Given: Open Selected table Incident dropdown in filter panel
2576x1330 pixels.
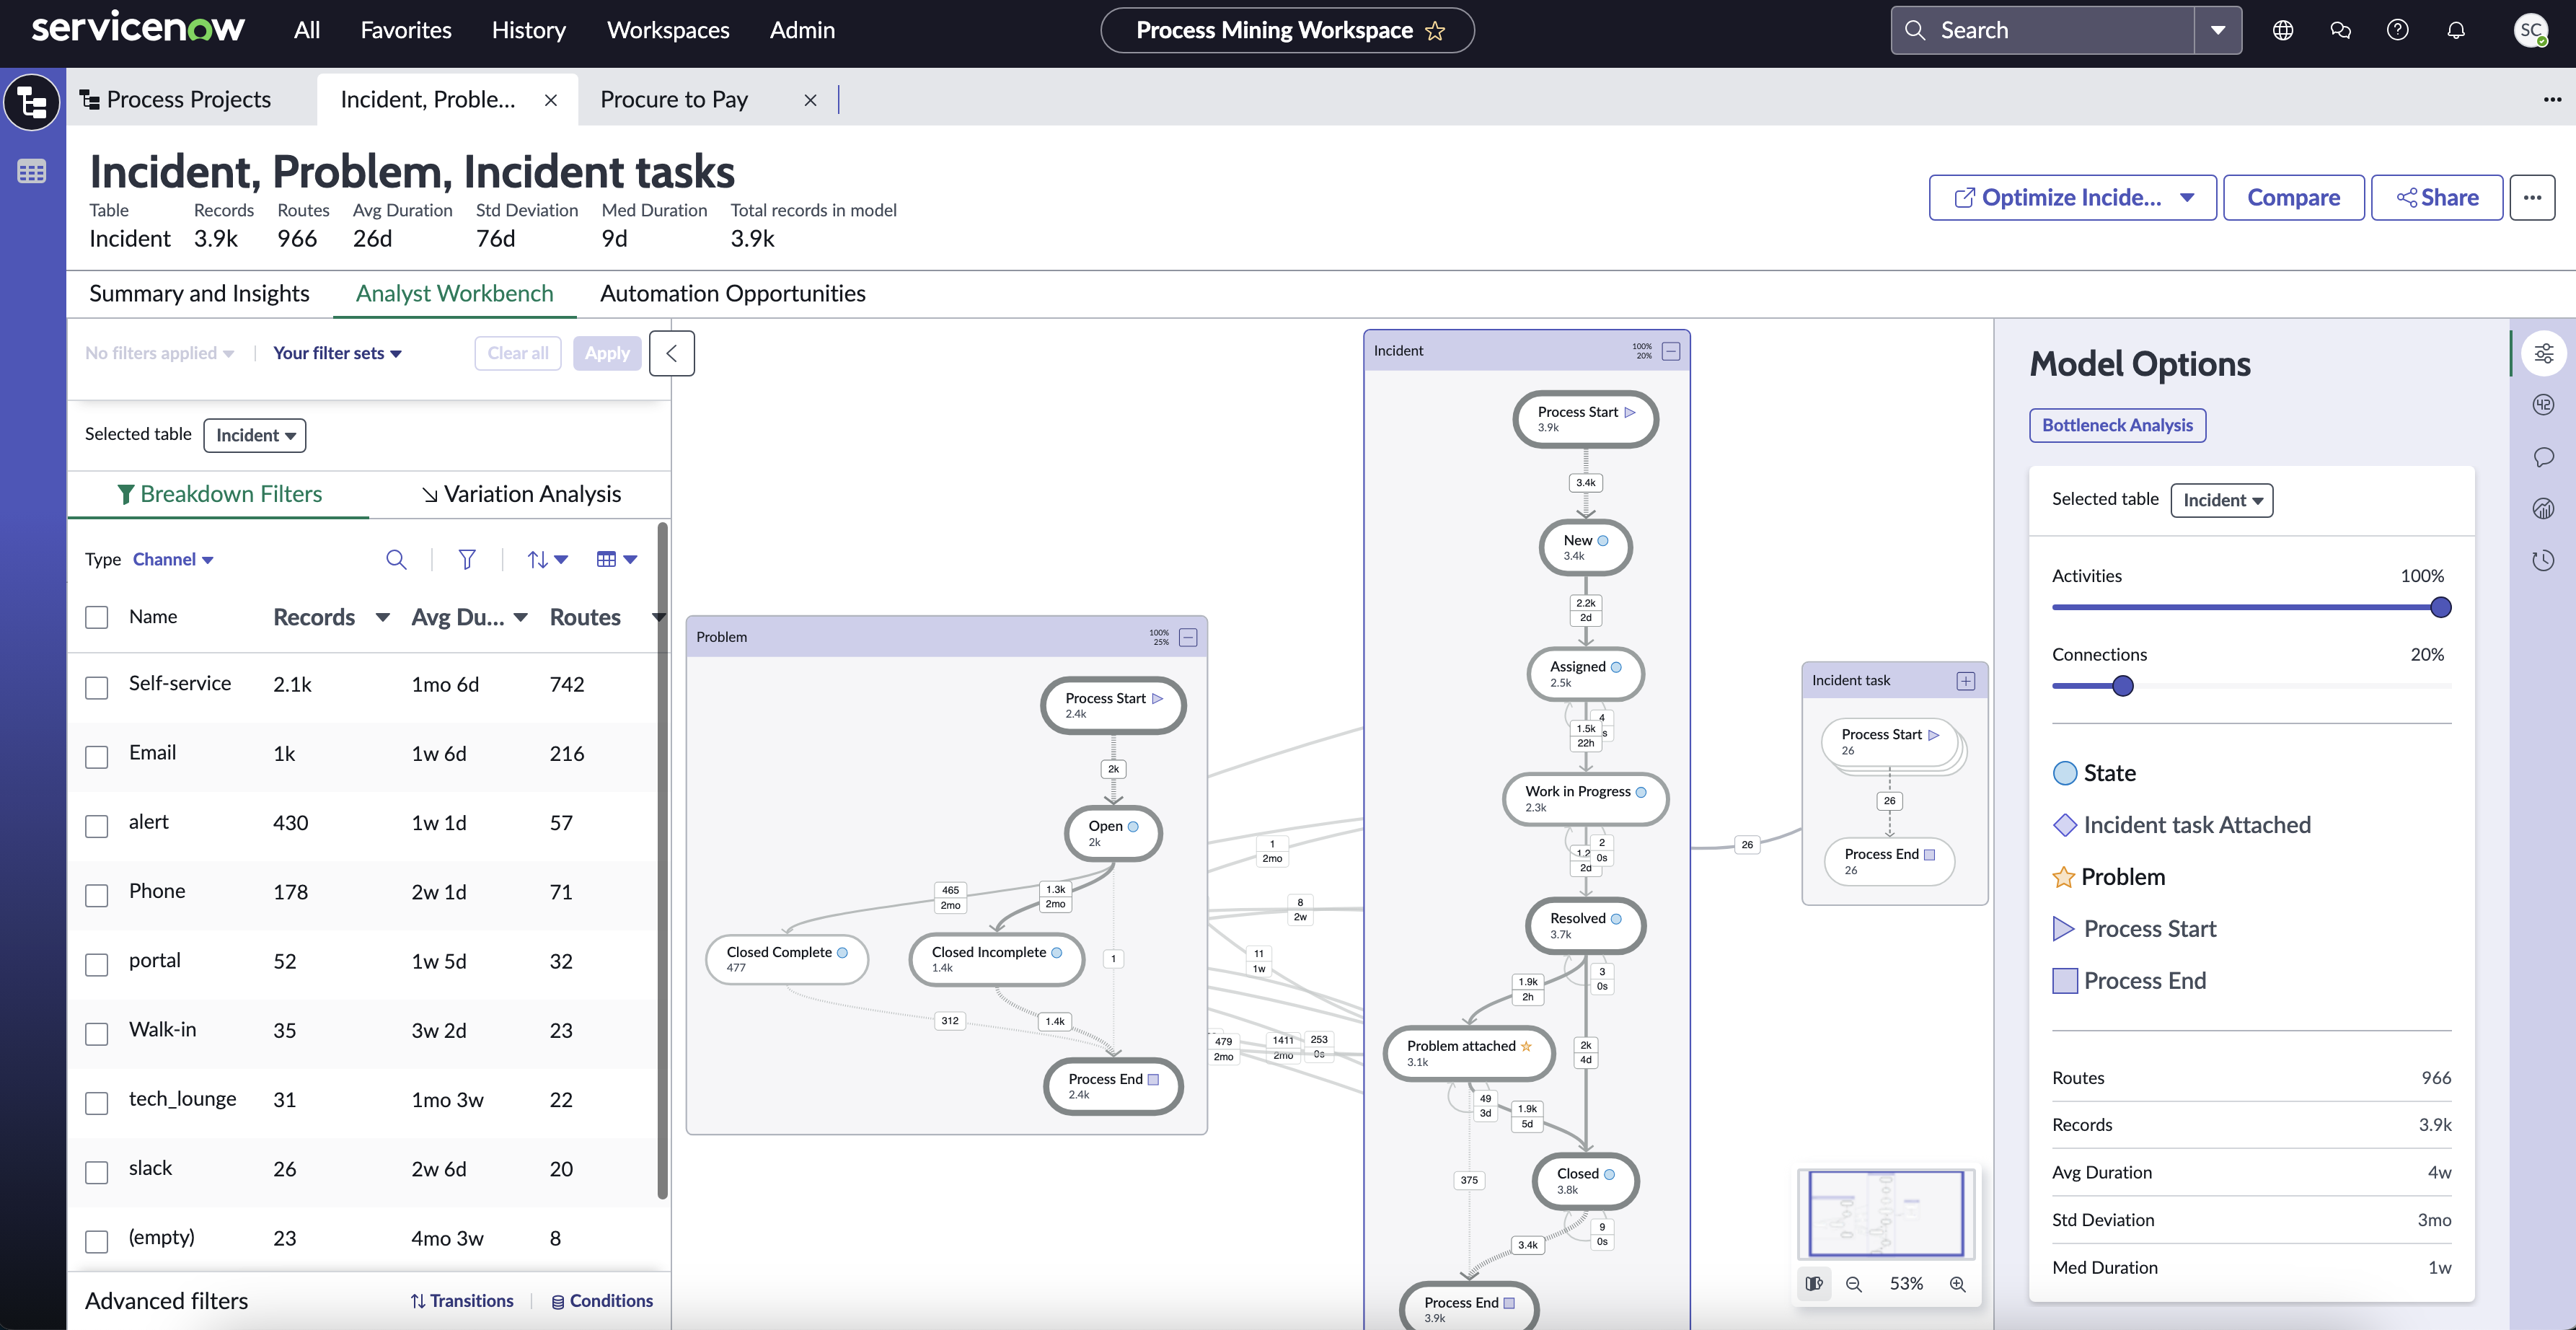Looking at the screenshot, I should pos(254,435).
